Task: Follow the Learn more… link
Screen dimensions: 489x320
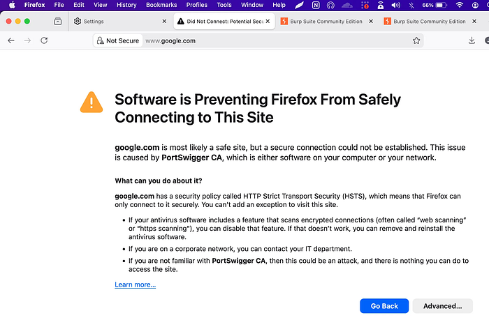Action: coord(135,284)
